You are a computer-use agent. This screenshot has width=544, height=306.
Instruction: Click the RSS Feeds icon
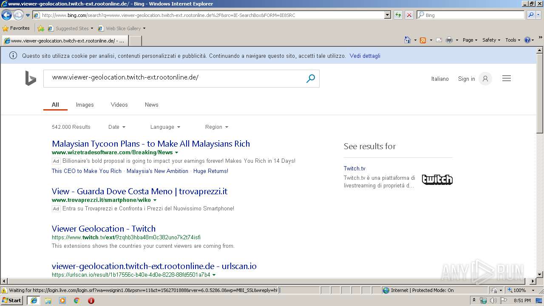pos(423,40)
